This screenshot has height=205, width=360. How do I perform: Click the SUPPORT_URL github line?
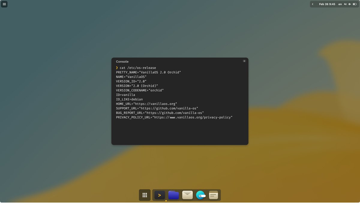[x=157, y=108]
